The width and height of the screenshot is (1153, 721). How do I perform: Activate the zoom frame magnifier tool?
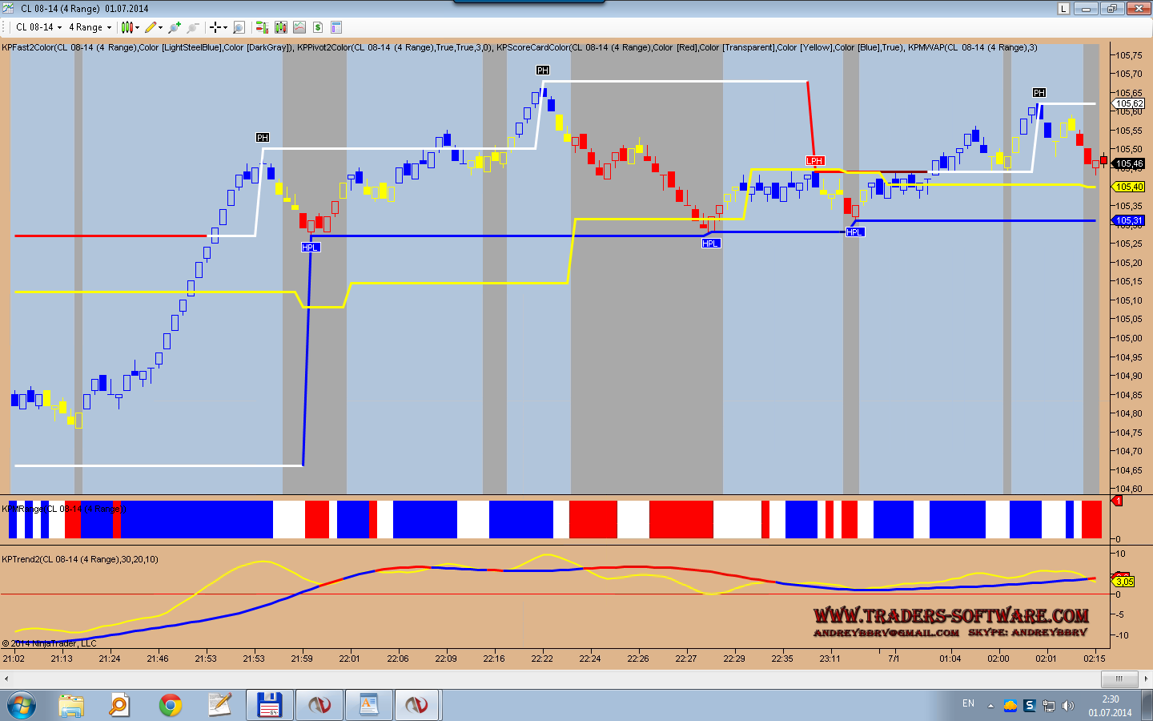click(239, 27)
